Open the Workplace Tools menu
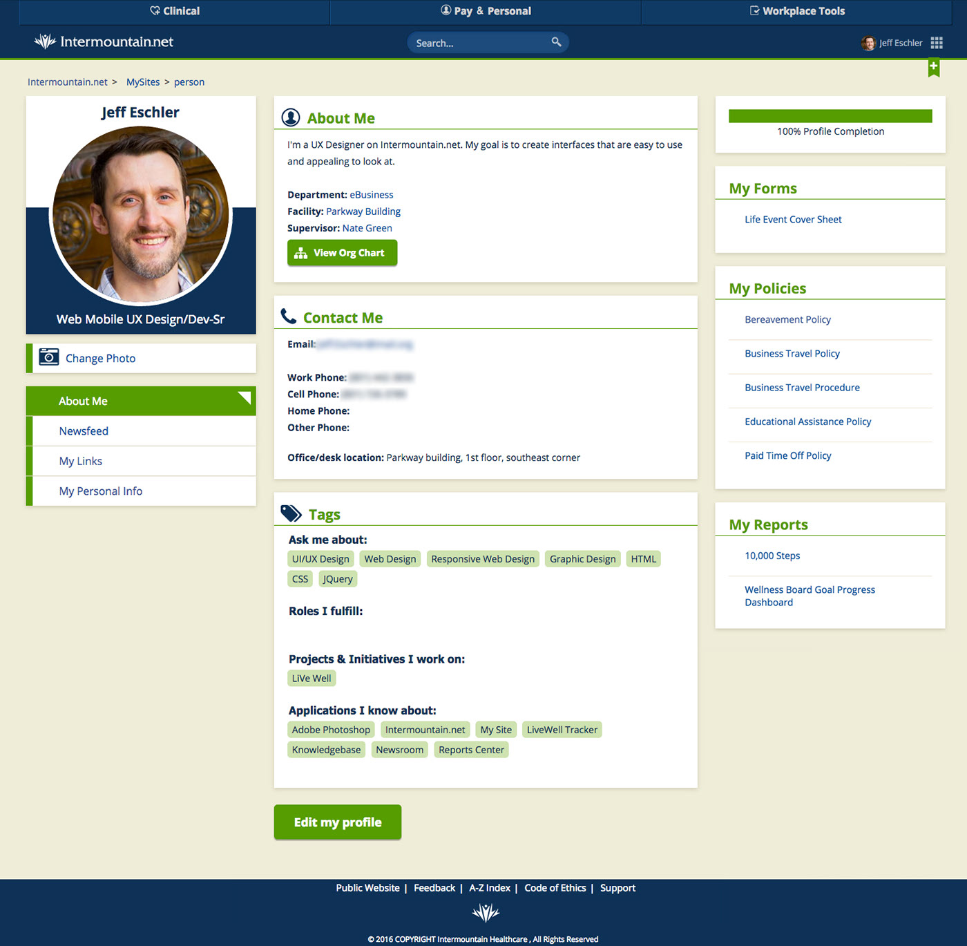 pos(797,11)
